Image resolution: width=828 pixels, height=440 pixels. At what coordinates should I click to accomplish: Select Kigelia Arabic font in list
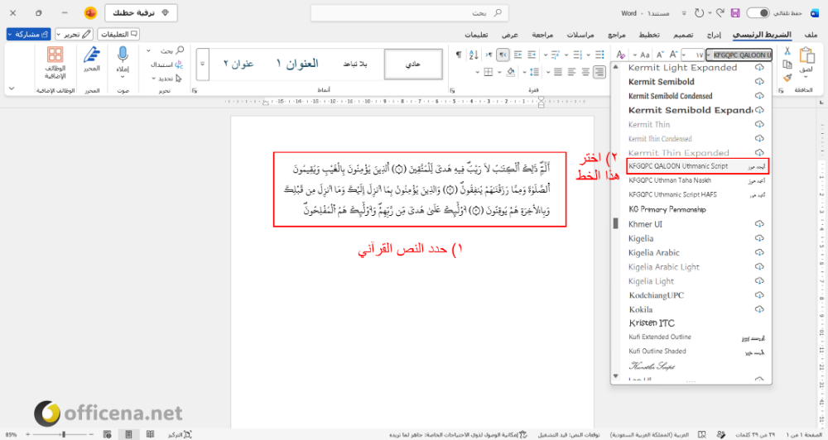pos(696,253)
